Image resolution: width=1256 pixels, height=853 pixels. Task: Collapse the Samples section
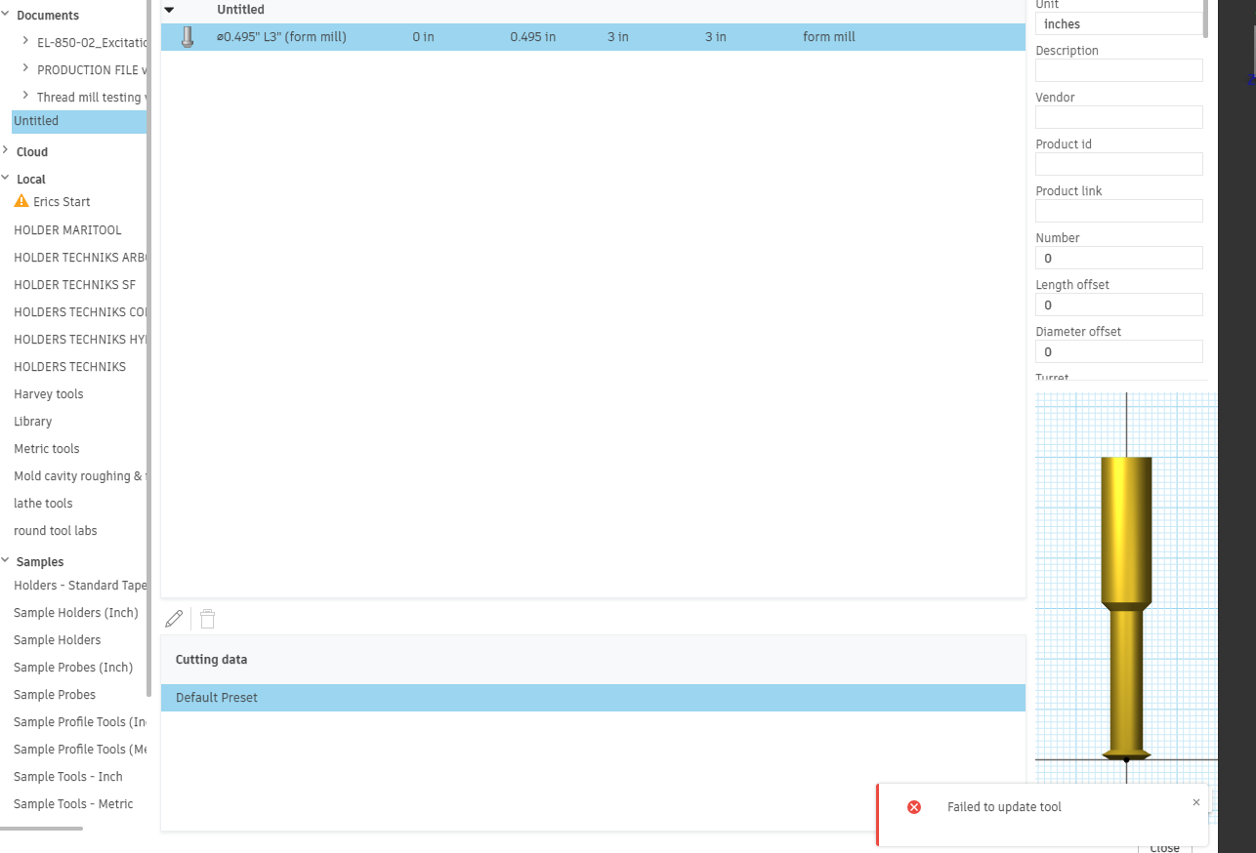6,561
